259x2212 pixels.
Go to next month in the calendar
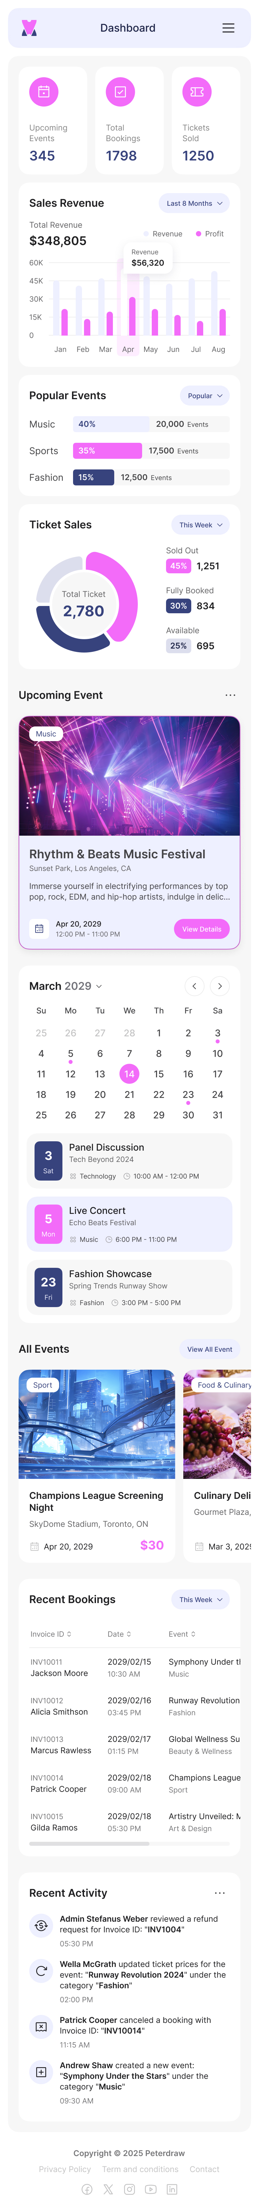point(219,986)
